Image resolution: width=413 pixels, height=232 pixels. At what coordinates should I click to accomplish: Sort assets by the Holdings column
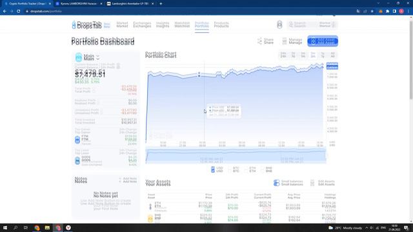pos(330,196)
